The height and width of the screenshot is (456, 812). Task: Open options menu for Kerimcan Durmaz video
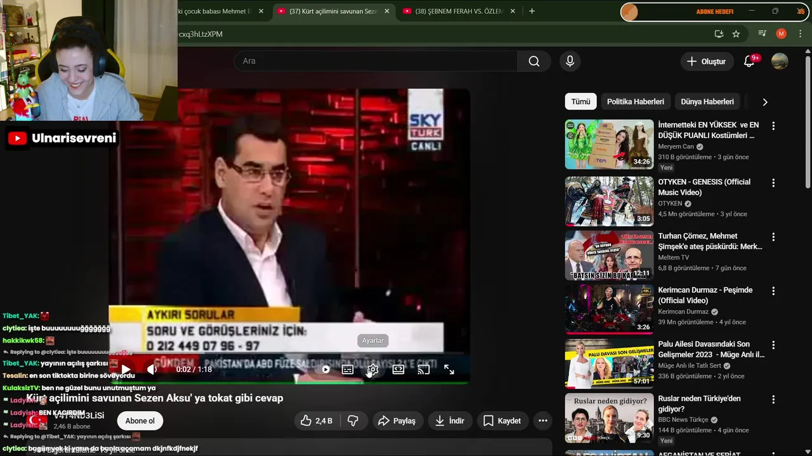coord(773,291)
